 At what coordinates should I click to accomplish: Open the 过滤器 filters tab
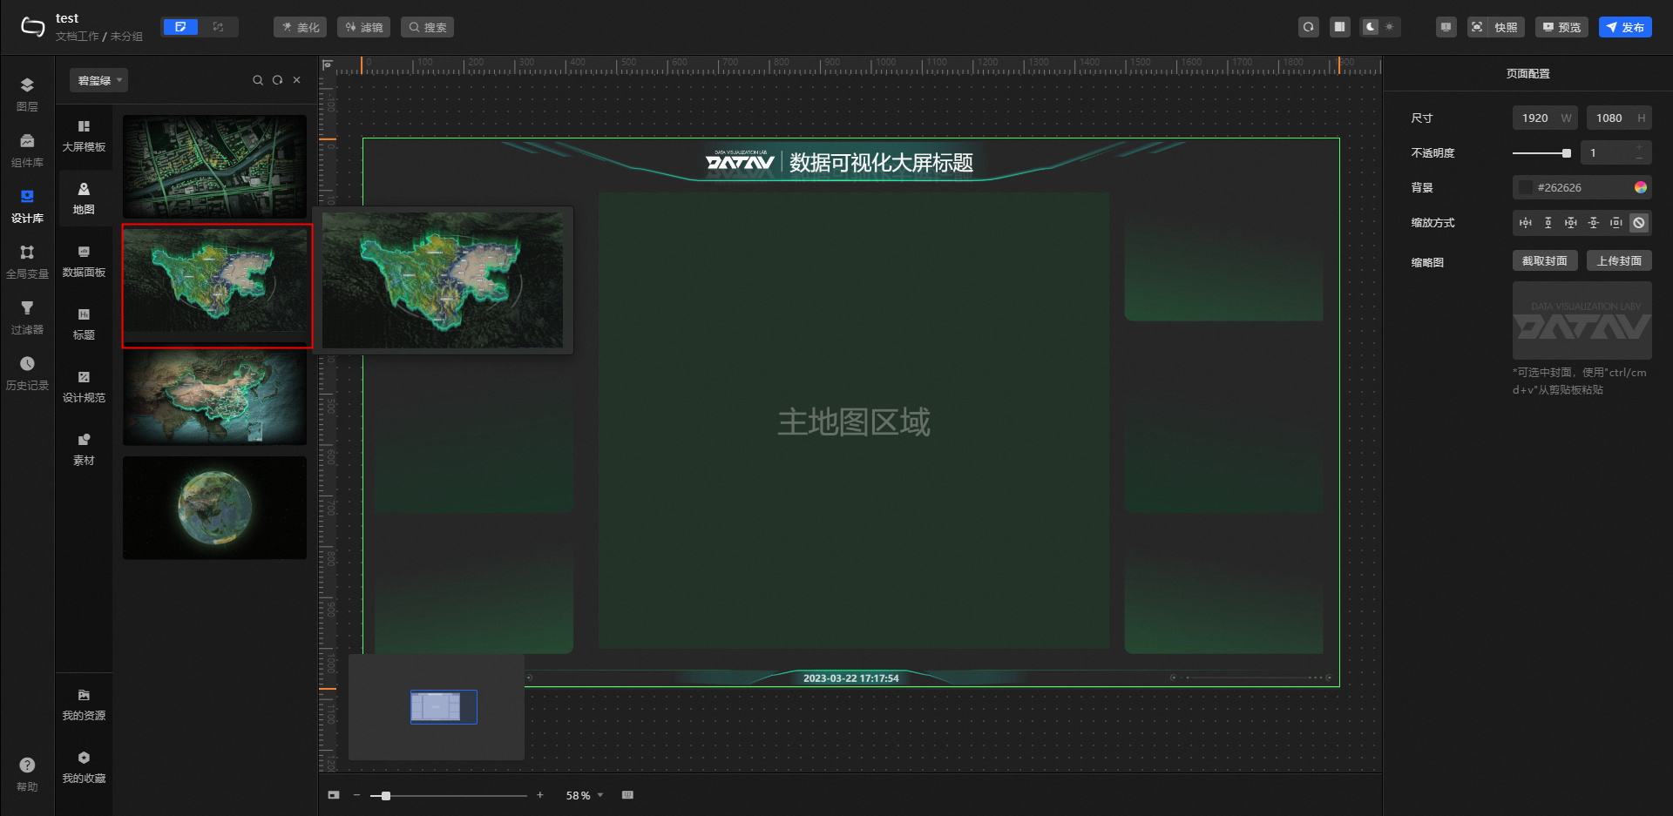pyautogui.click(x=27, y=317)
